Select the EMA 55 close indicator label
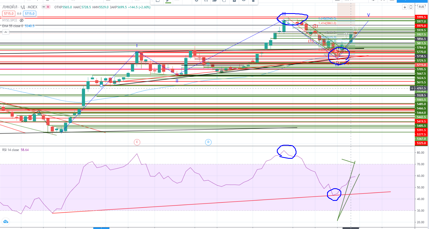This screenshot has width=429, height=229. 13,26
